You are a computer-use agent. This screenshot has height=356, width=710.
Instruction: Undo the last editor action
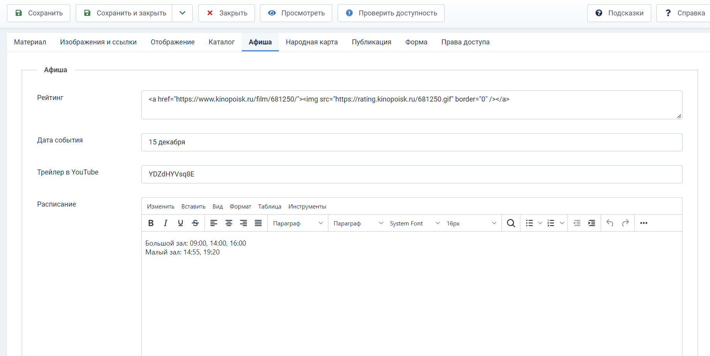(610, 223)
